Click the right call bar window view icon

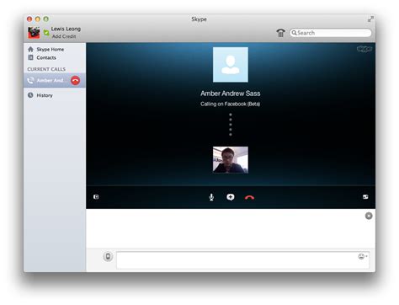(365, 197)
